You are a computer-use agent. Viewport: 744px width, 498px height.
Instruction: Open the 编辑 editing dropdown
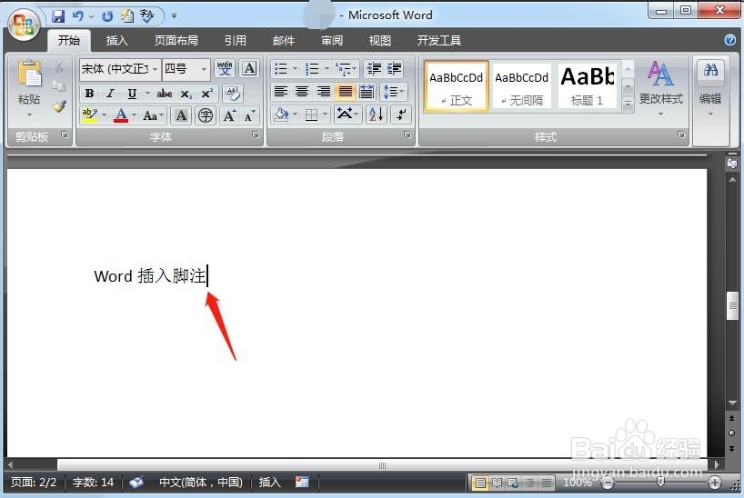(x=710, y=89)
